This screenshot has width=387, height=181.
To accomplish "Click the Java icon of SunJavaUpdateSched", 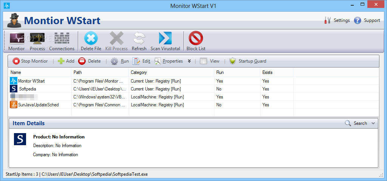I will 14,105.
